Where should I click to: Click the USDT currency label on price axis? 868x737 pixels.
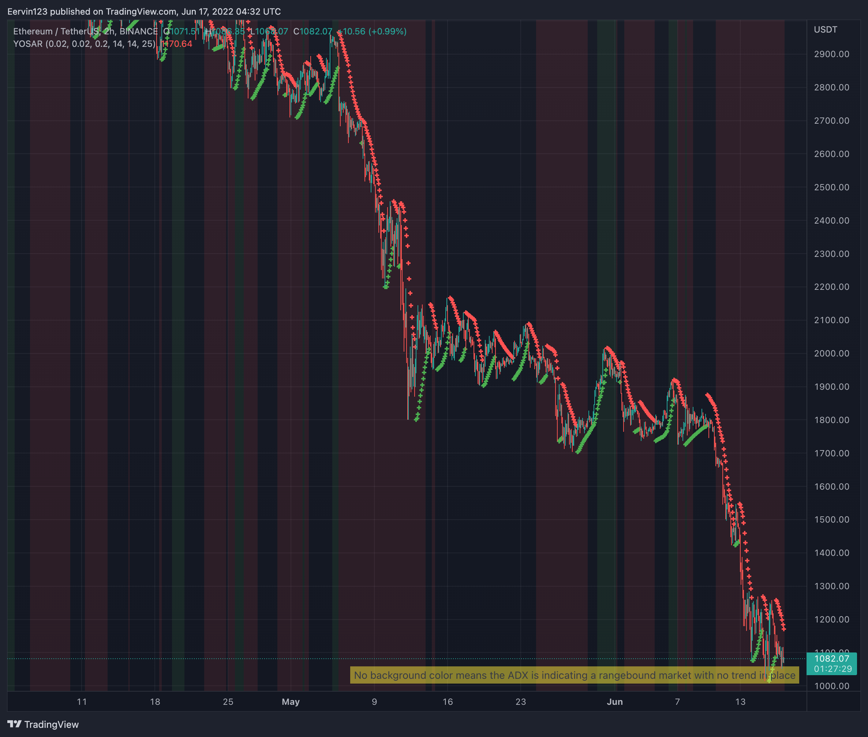pyautogui.click(x=826, y=30)
